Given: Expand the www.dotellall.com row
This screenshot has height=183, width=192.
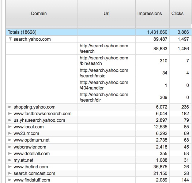Looking at the screenshot, I should click(x=10, y=154).
